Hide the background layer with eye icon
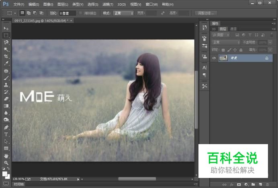278x188 pixels. pos(214,58)
